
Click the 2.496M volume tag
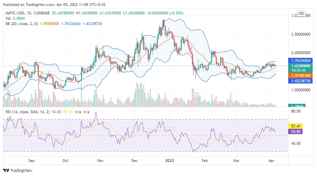pyautogui.click(x=297, y=106)
